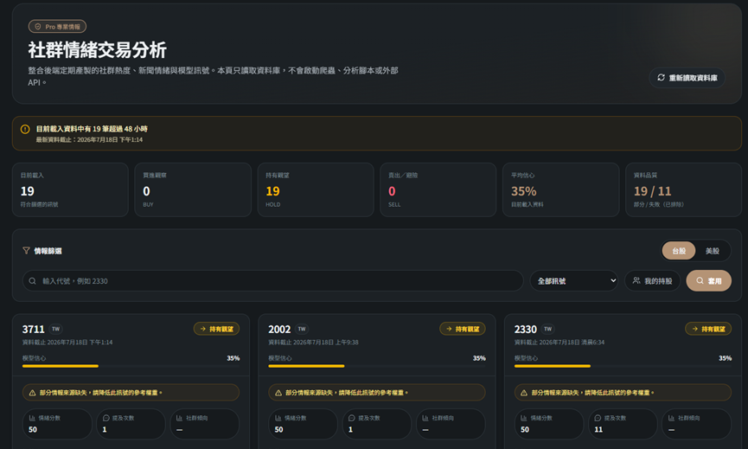The image size is (748, 449).
Task: Click the 資料品質 19 / 11 stat card
Action: pos(684,190)
